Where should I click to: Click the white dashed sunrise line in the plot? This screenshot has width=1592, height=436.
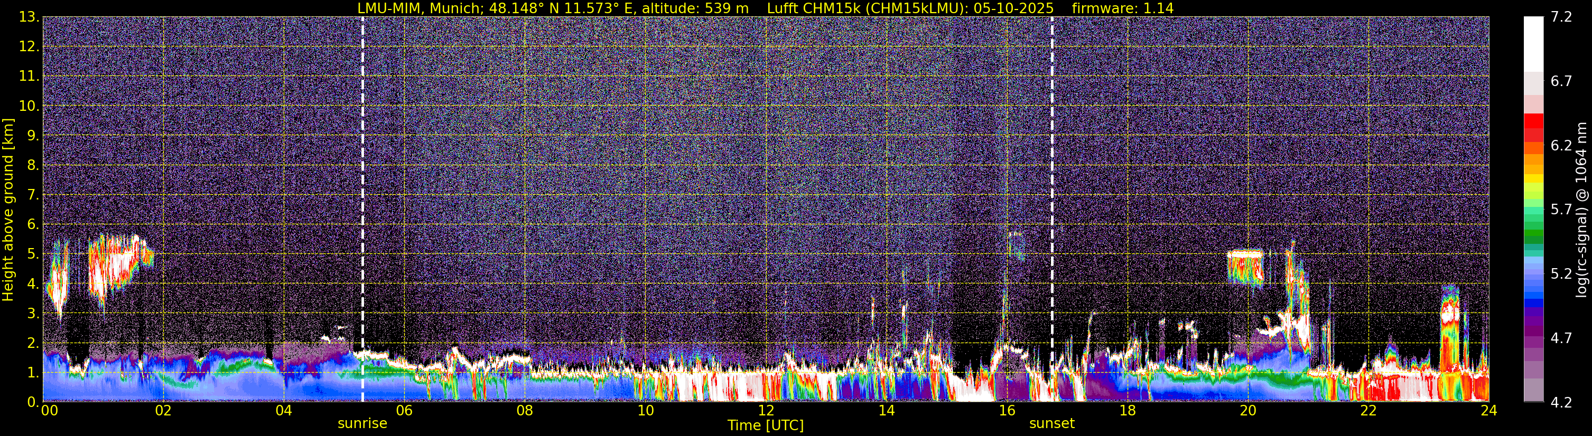coord(363,210)
